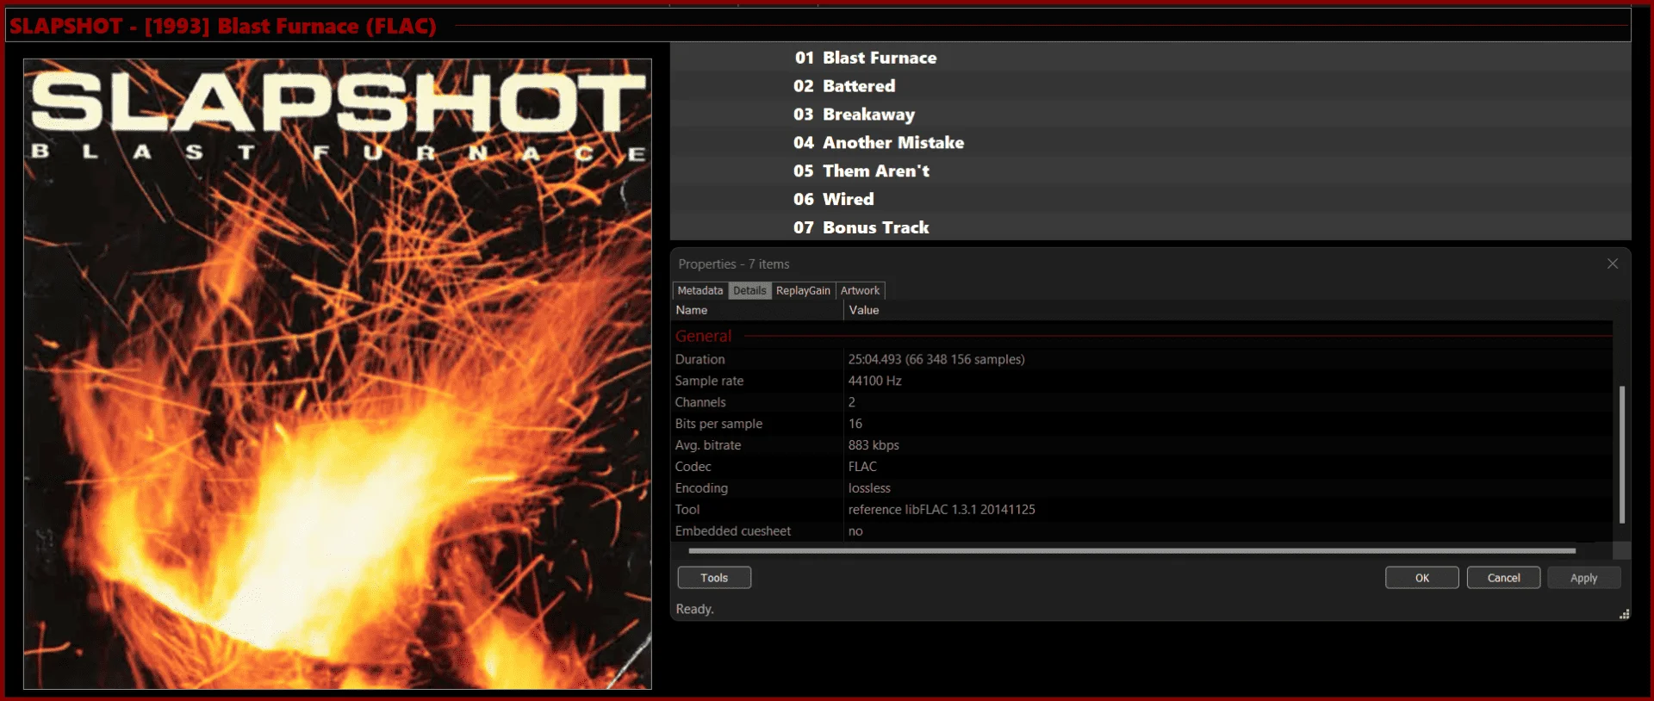Click the Value column header
Screen dimensions: 1654x701
(1228, 310)
